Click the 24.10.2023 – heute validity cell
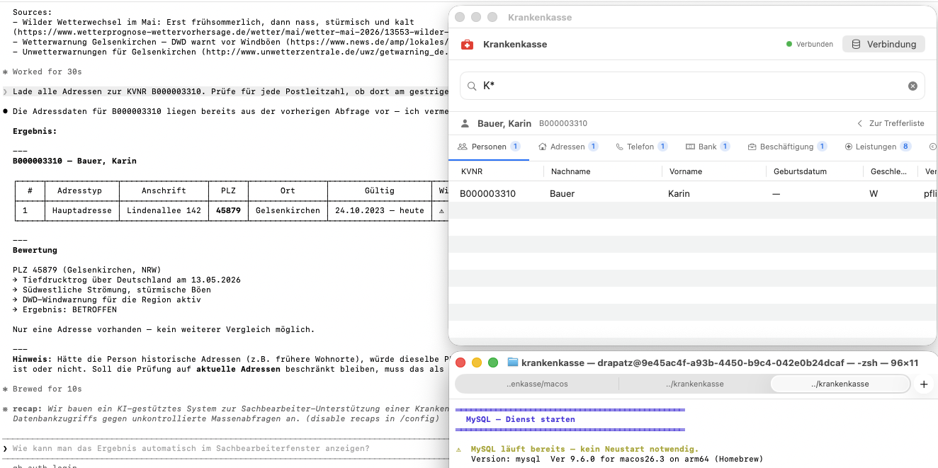 [379, 210]
